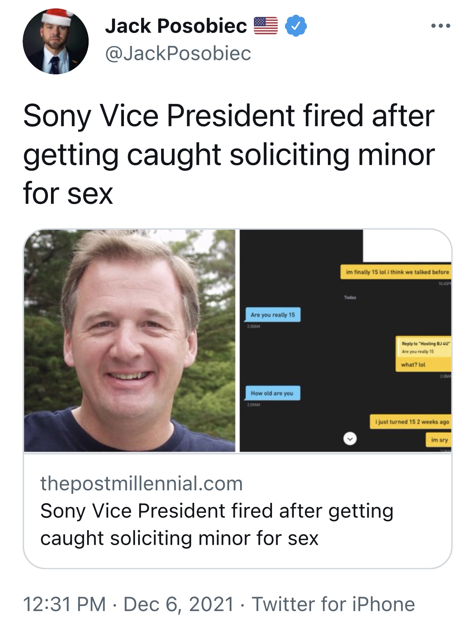Click the thepostmillennial.com domain text
Screen dimensions: 476x624
142,483
